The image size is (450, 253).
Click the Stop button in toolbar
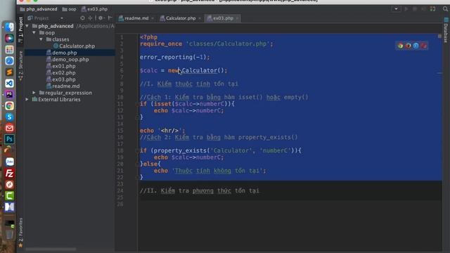pos(415,9)
